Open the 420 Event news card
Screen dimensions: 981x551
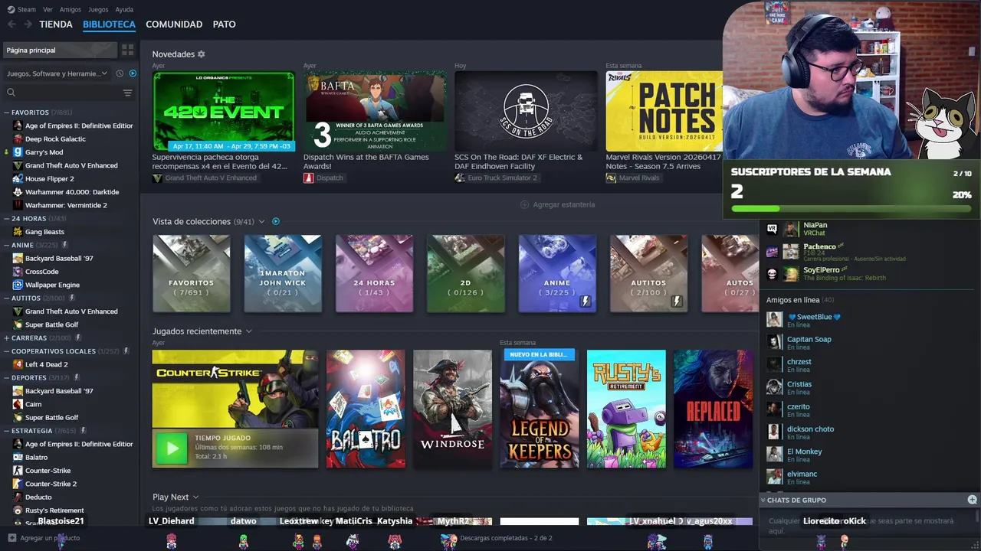click(224, 112)
